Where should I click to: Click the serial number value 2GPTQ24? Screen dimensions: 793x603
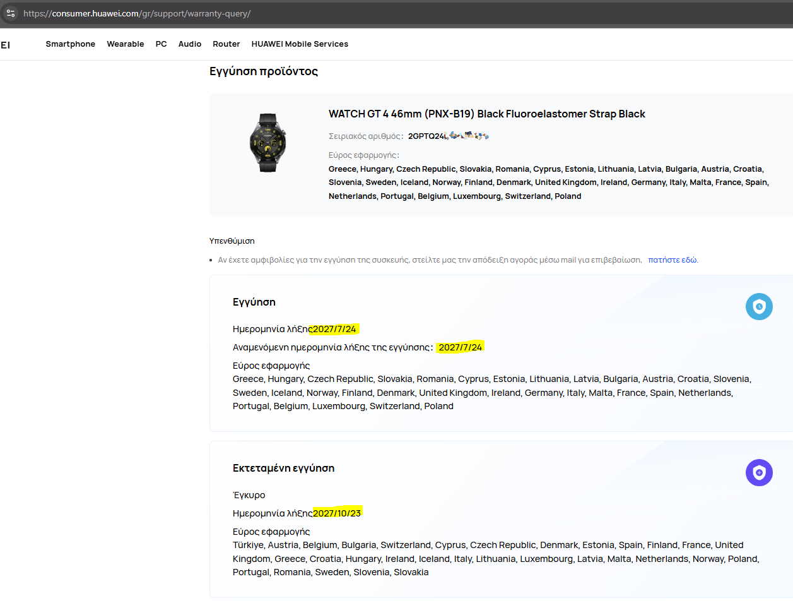click(x=449, y=136)
